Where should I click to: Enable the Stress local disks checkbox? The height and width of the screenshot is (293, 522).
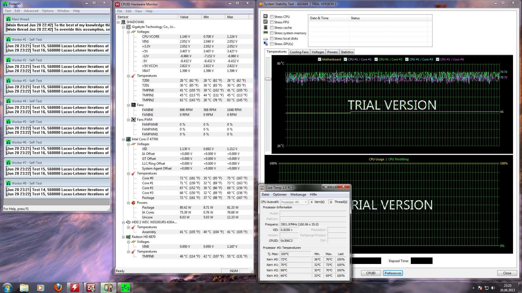coord(272,39)
